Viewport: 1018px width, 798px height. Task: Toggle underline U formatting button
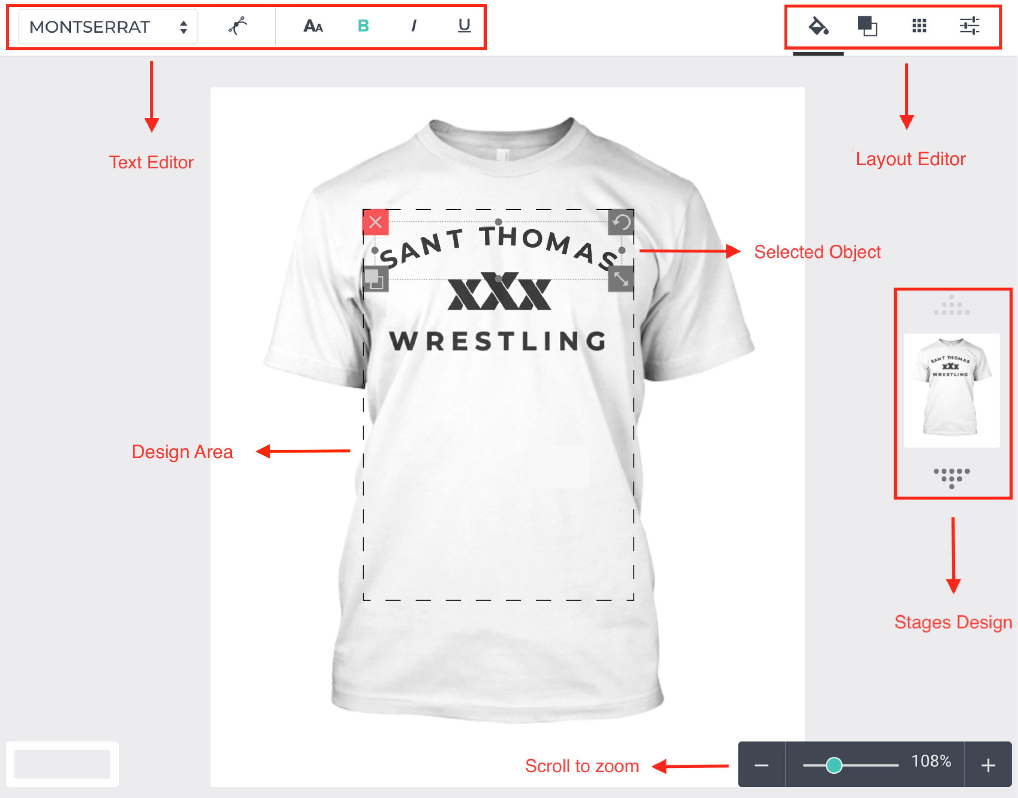(x=464, y=26)
